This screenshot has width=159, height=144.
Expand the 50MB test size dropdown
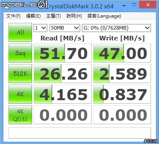click(x=65, y=28)
